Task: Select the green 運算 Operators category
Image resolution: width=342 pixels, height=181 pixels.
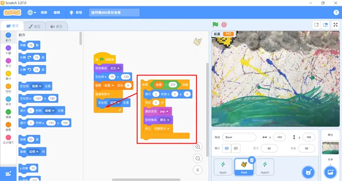Action: [8, 114]
